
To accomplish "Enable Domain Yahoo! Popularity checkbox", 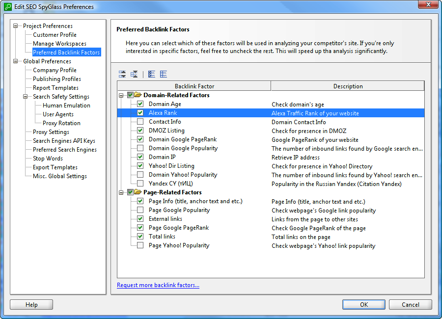I will click(x=140, y=174).
